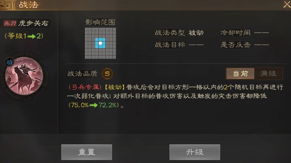Click the 影响范围 range grid
Image resolution: width=291 pixels, height=163 pixels.
(x=100, y=43)
